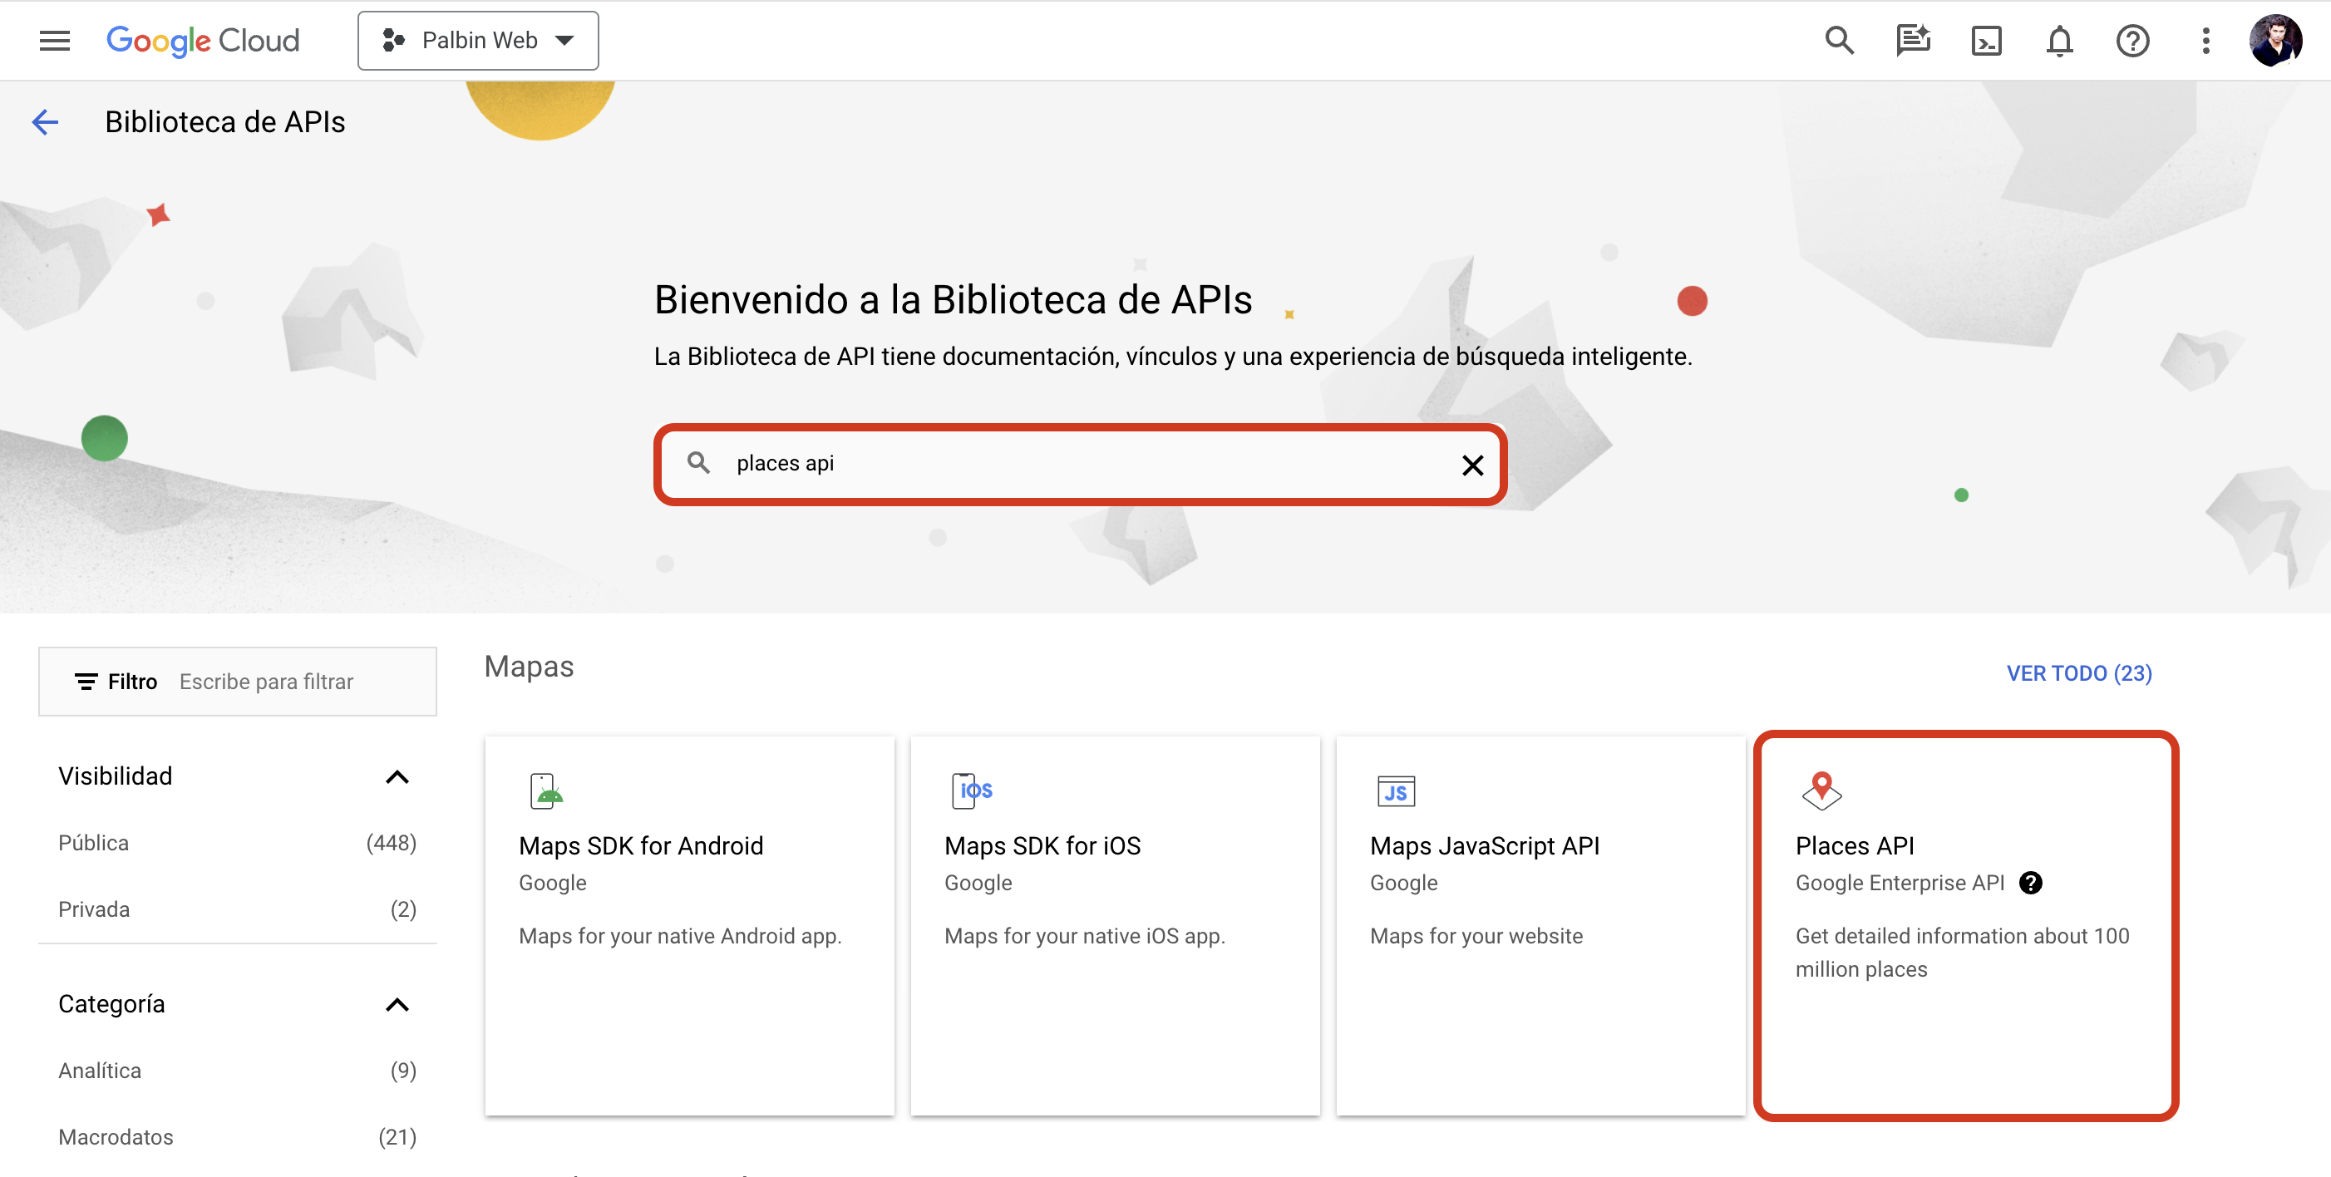Go back with the blue arrow
Screen dimensions: 2331x1177
click(45, 122)
